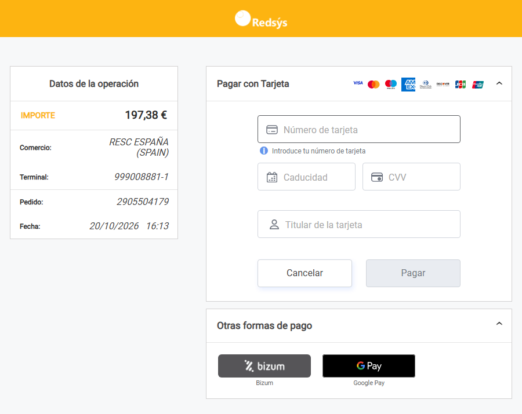Image resolution: width=522 pixels, height=414 pixels.
Task: Focus the Número de tarjeta input
Action: point(359,129)
